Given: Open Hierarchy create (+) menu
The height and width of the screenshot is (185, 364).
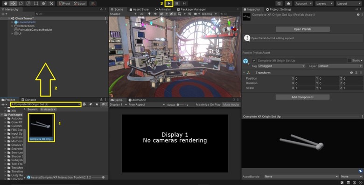Looking at the screenshot, I should pos(4,14).
